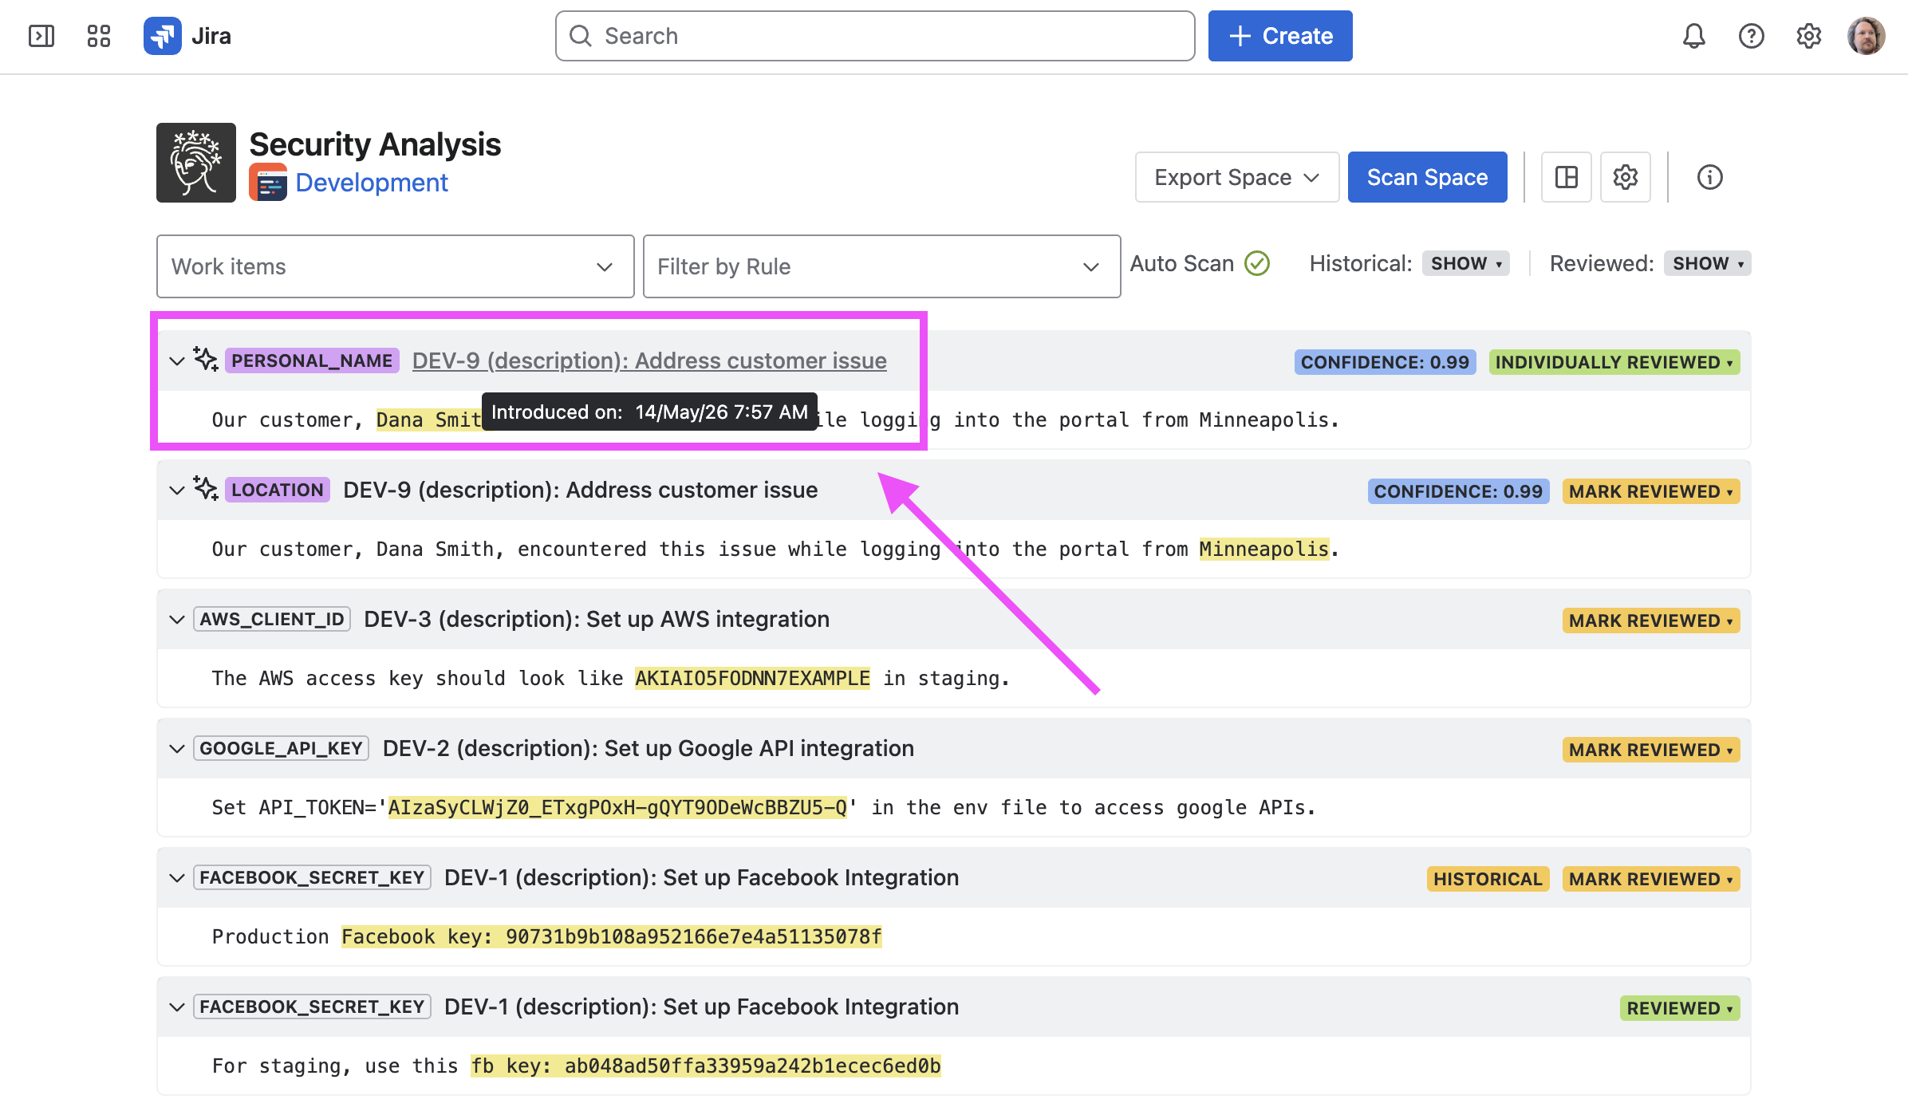Expand the sidebar panel icon
Image resolution: width=1908 pixels, height=1107 pixels.
41,36
